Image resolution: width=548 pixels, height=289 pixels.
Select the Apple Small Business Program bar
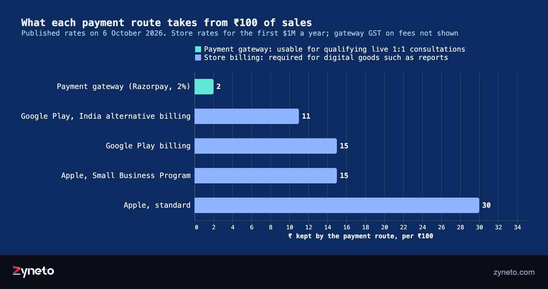pos(266,176)
